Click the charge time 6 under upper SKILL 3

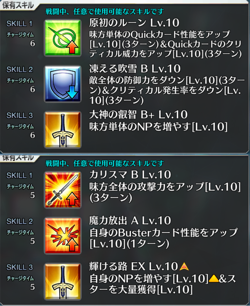click(32, 135)
